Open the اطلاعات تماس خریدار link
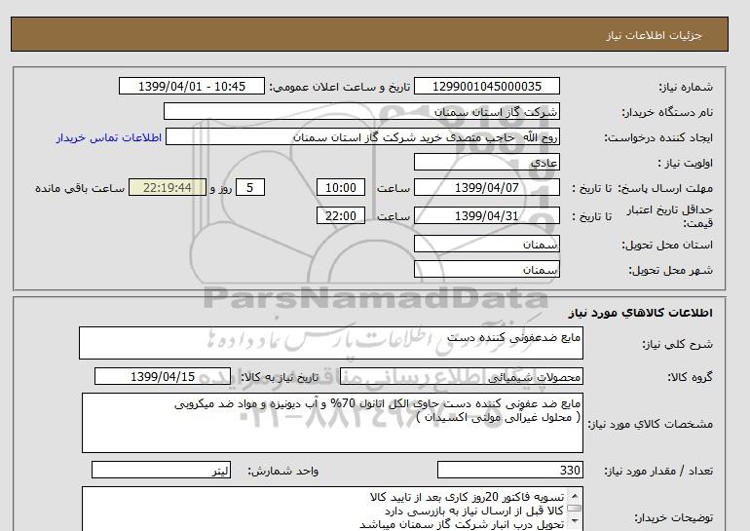Image resolution: width=750 pixels, height=531 pixels. (x=108, y=137)
